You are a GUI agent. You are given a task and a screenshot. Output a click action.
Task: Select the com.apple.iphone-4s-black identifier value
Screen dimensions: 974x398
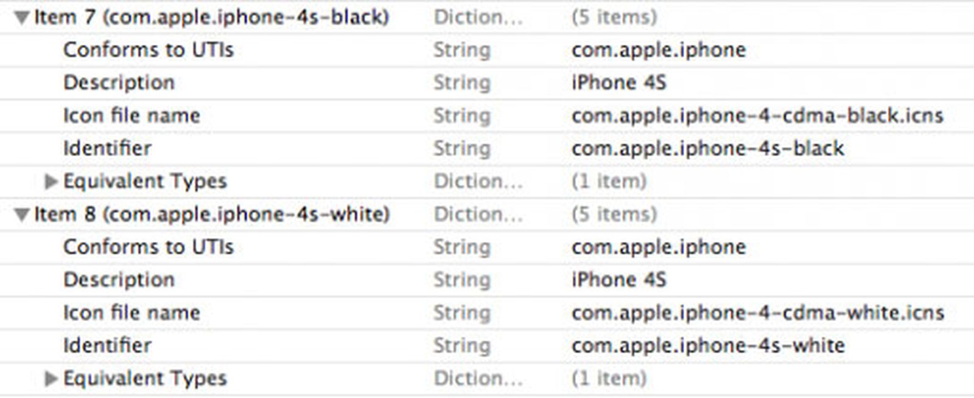[707, 148]
